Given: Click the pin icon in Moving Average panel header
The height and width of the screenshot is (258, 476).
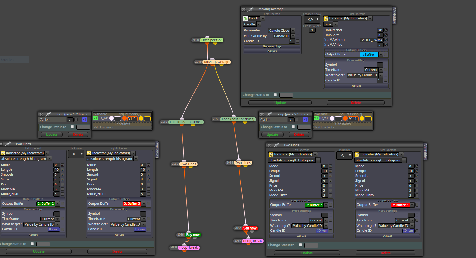Looking at the screenshot, I should click(x=250, y=9).
